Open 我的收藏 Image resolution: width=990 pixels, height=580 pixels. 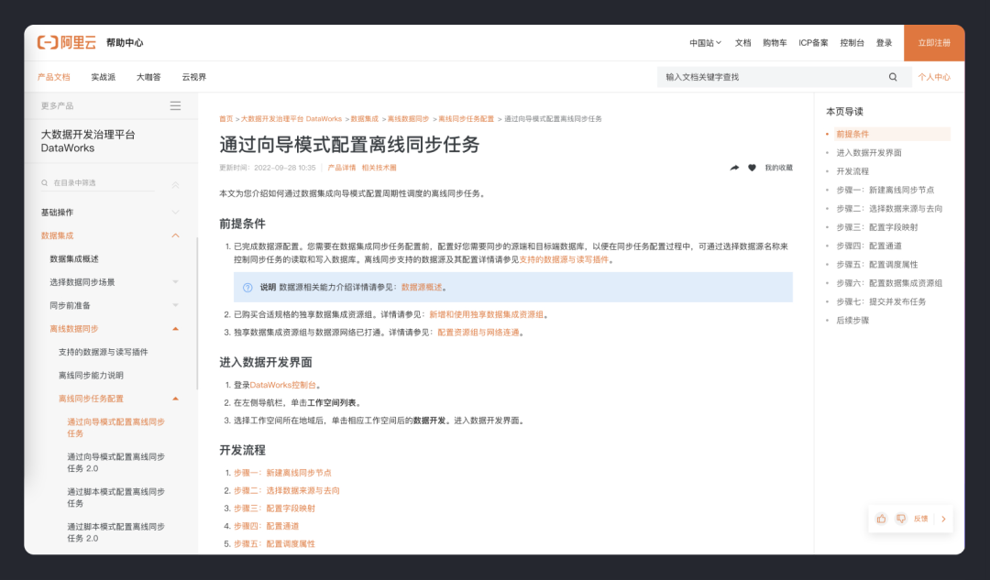tap(778, 168)
